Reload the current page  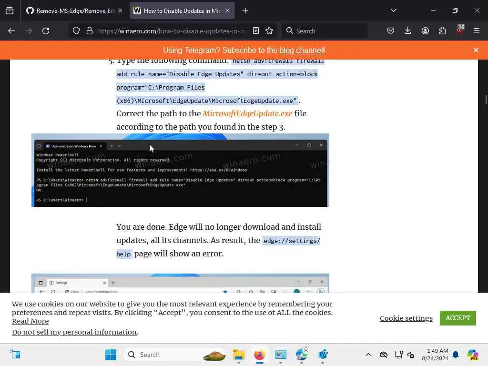pyautogui.click(x=46, y=31)
